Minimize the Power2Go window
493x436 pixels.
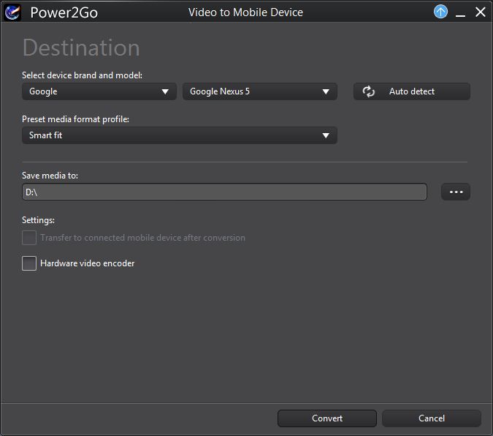(x=461, y=12)
